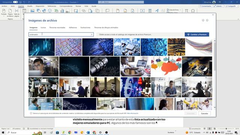Click the Pie de página footer icon
Viewport: 240px width, 135px height.
pyautogui.click(x=125, y=11)
